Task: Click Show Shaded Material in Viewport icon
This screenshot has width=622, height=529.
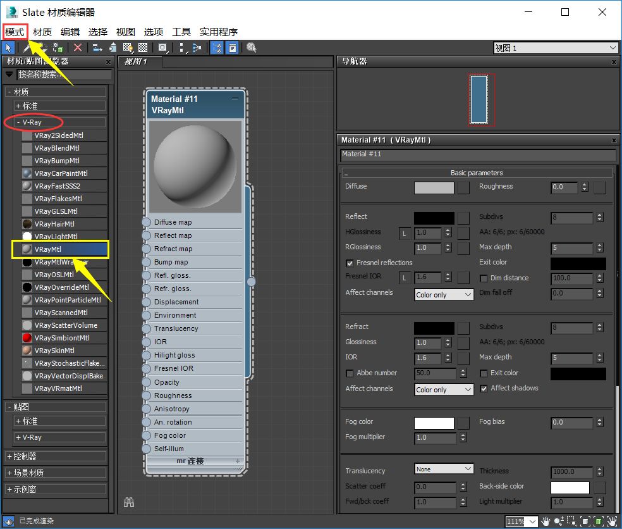Action: (128, 48)
